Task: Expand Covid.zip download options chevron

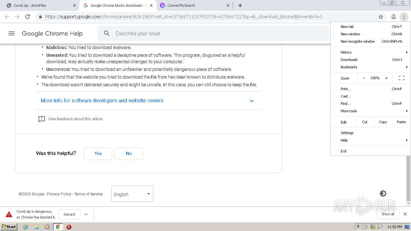Action: click(x=86, y=214)
